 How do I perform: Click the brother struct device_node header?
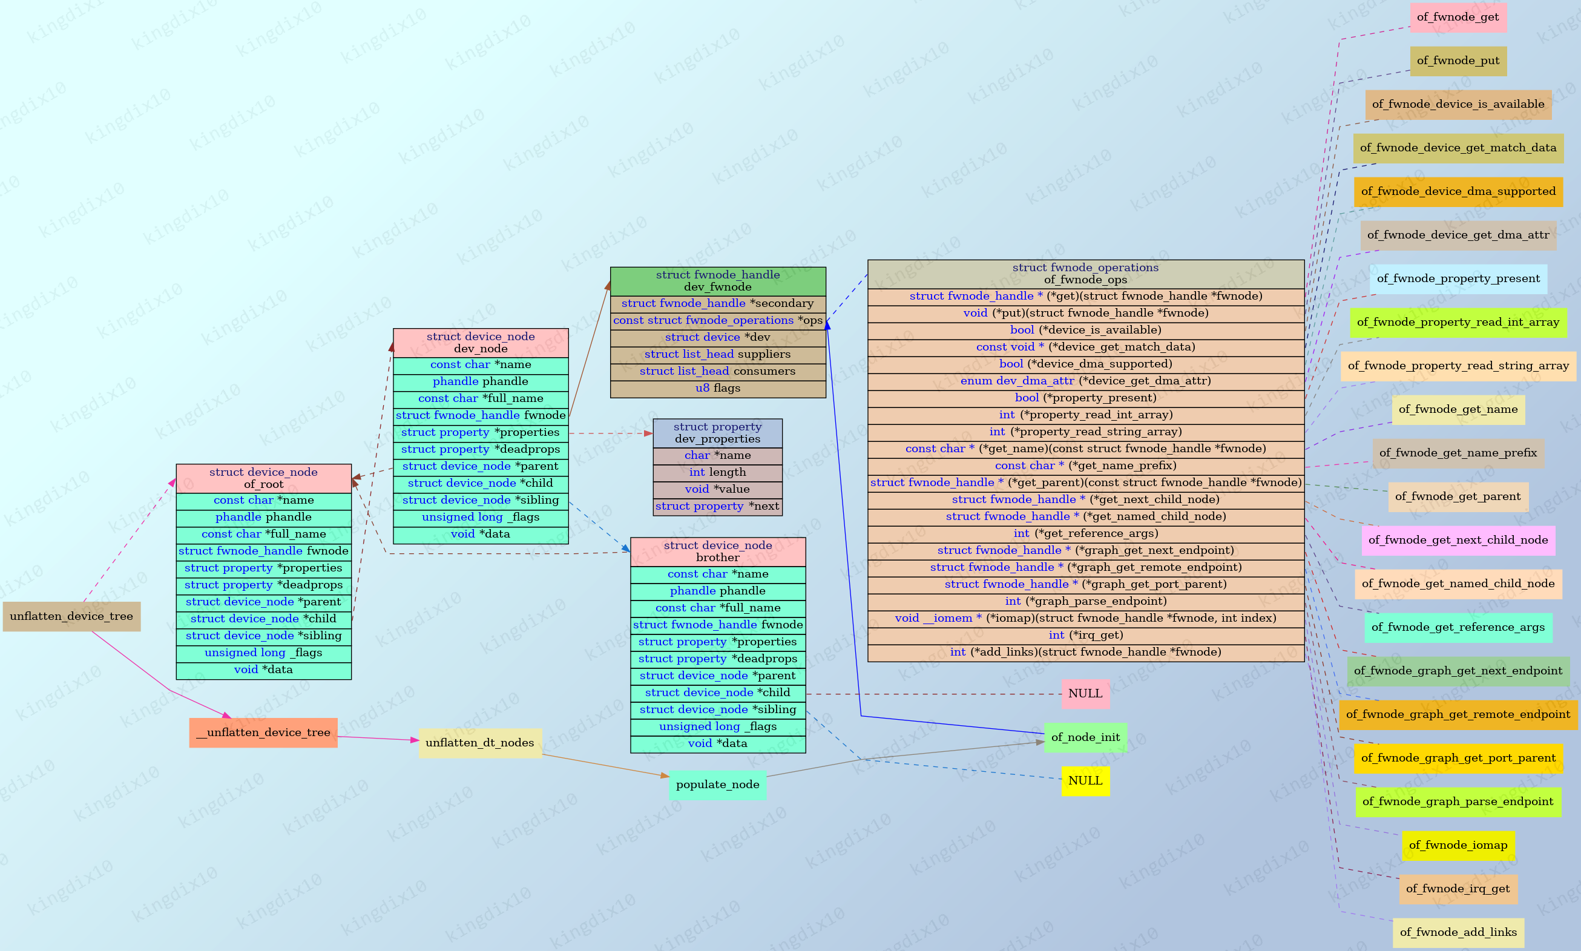(717, 551)
